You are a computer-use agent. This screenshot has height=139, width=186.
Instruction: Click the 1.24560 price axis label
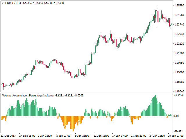tap(179, 15)
